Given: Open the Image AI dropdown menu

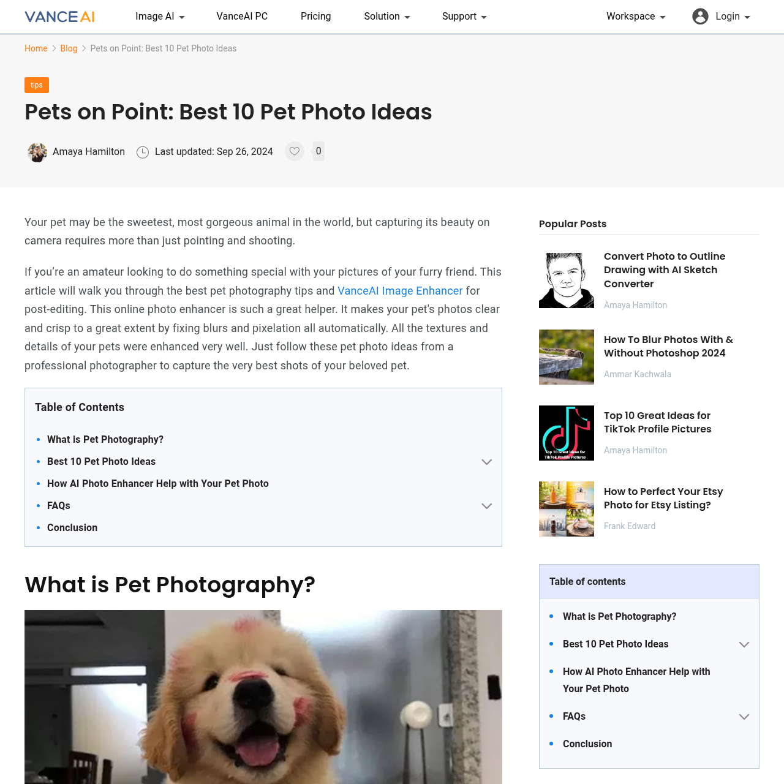Looking at the screenshot, I should pos(160,17).
